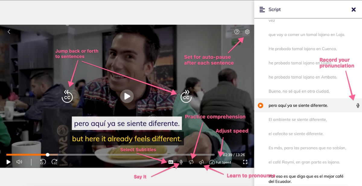The width and height of the screenshot is (362, 186).
Task: Go back using the top-left arrow
Action: [9, 31]
